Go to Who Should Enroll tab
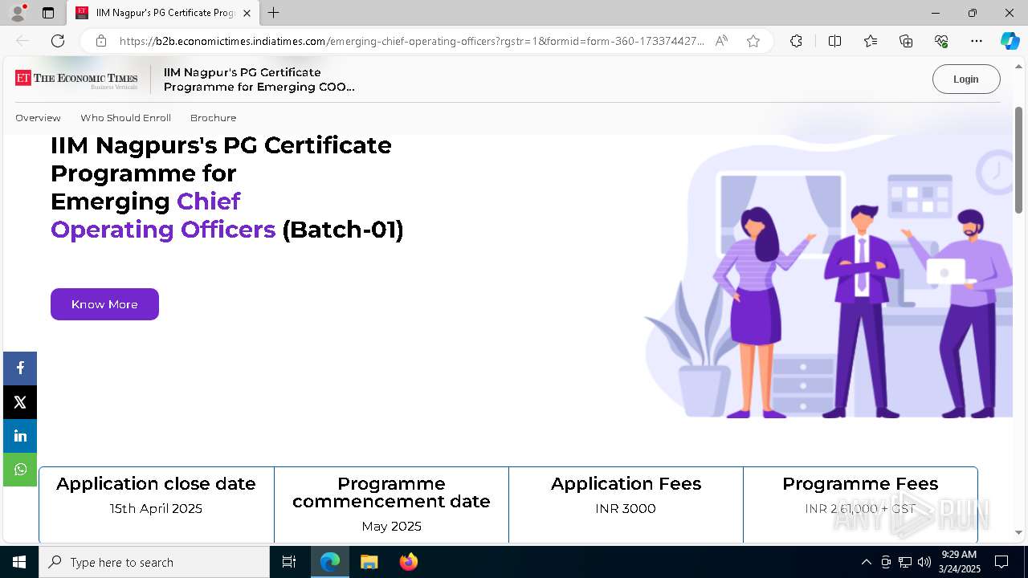1028x578 pixels. click(125, 118)
